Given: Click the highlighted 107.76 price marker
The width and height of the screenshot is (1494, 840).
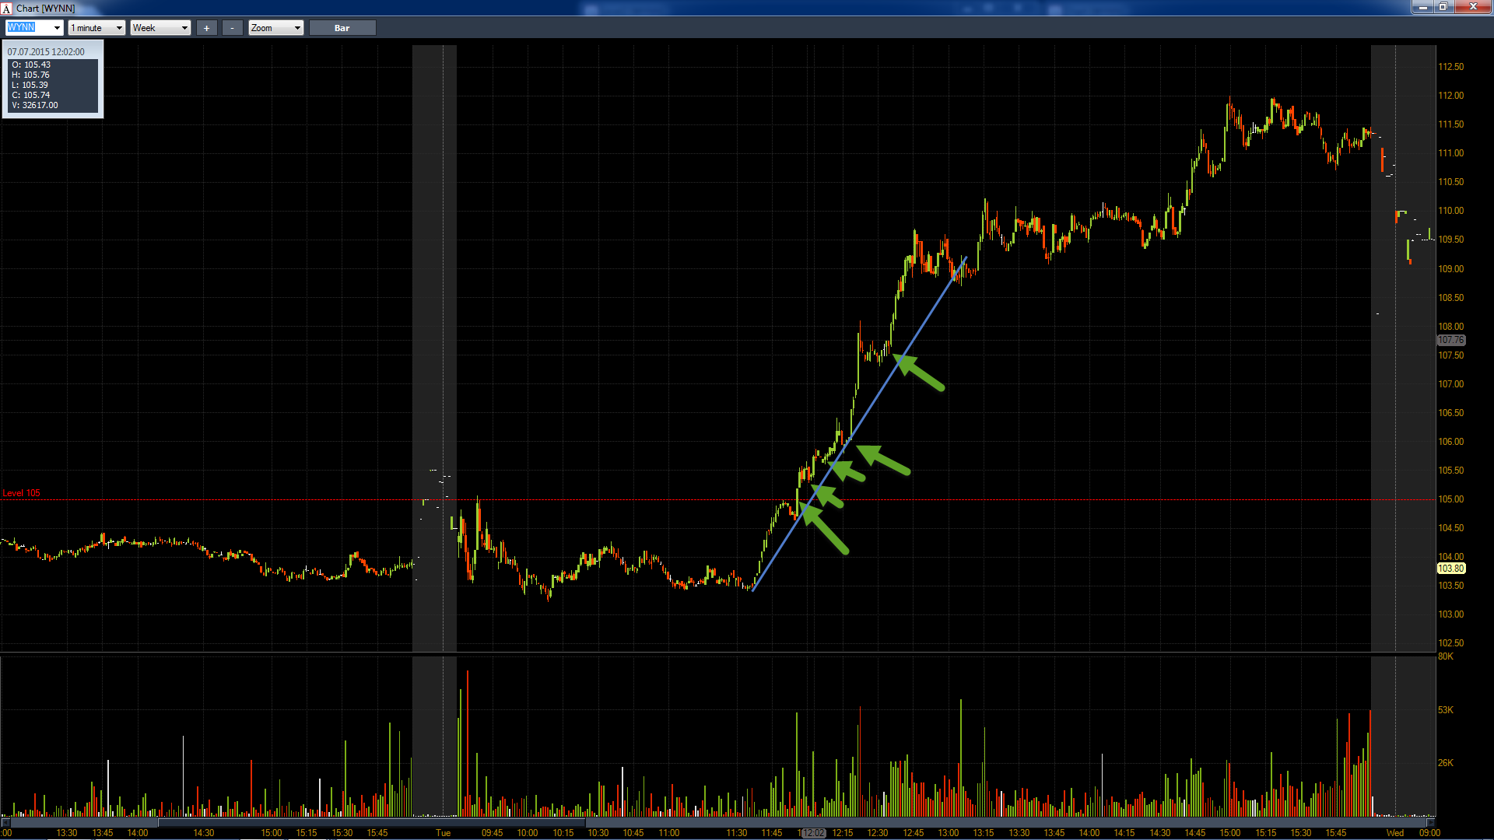Looking at the screenshot, I should (x=1450, y=340).
